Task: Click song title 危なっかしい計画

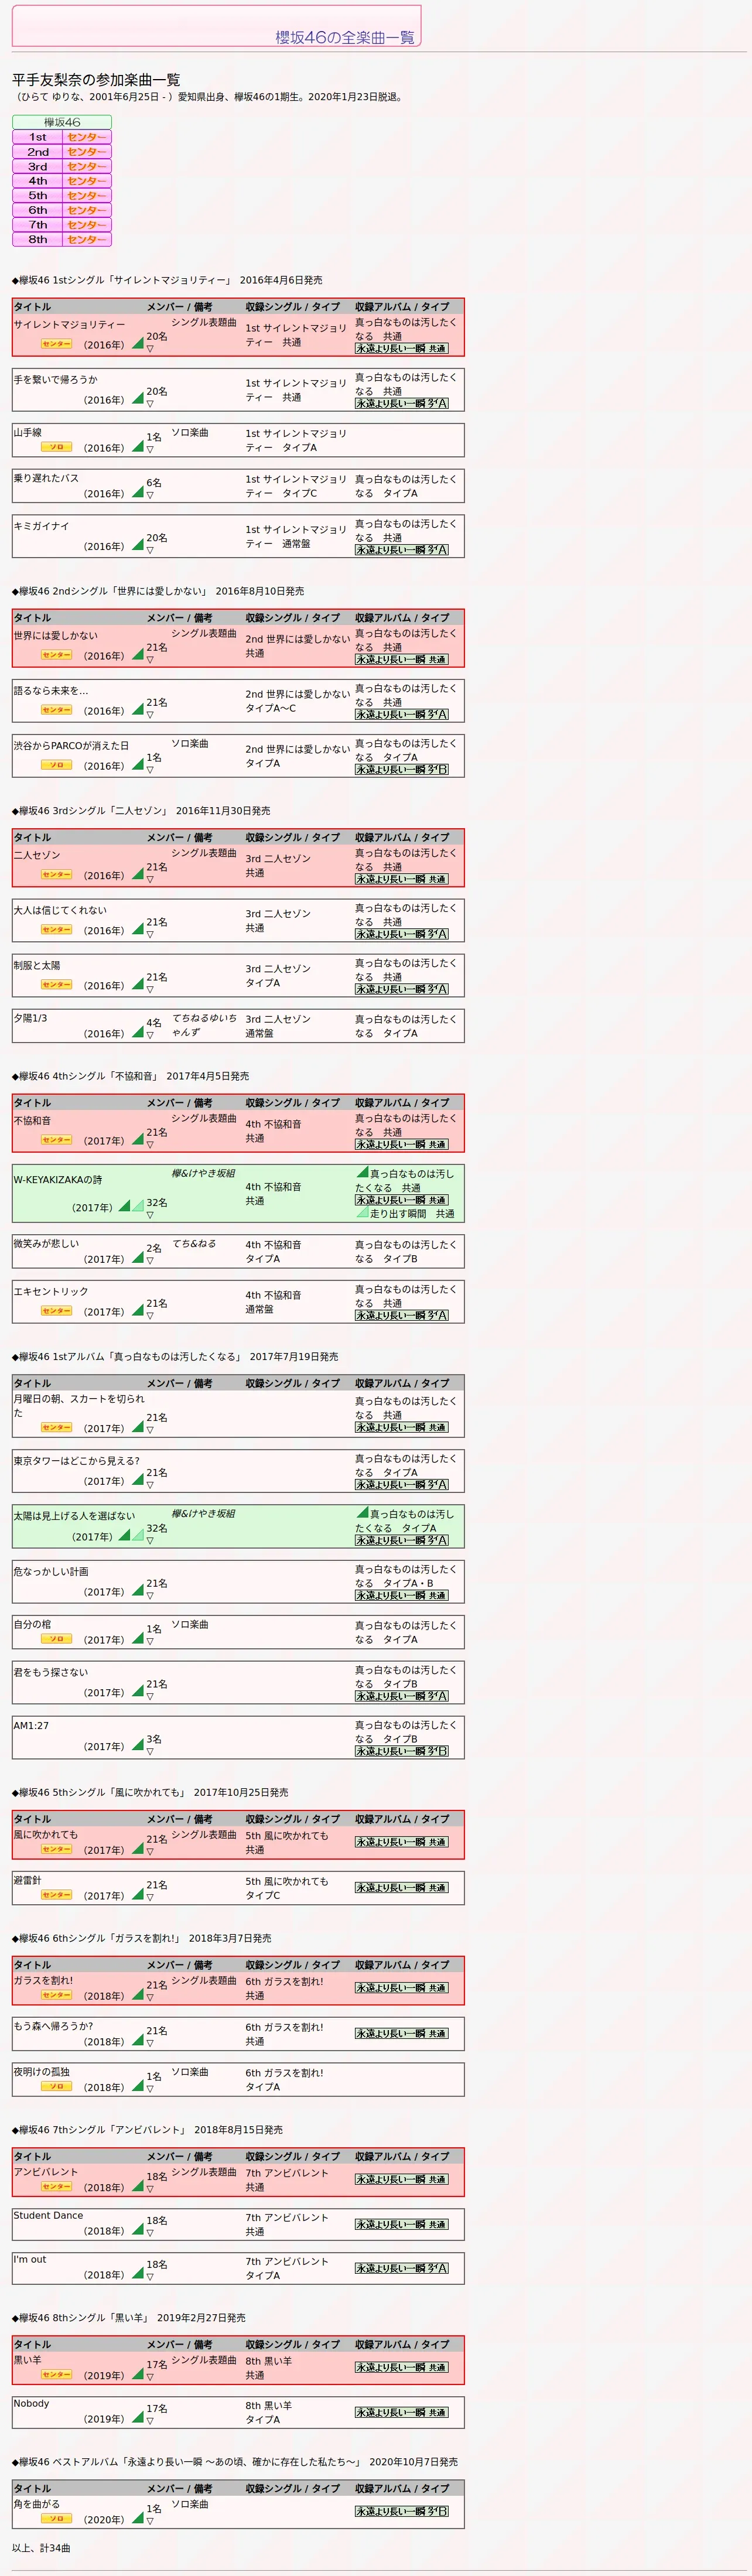Action: (51, 1571)
